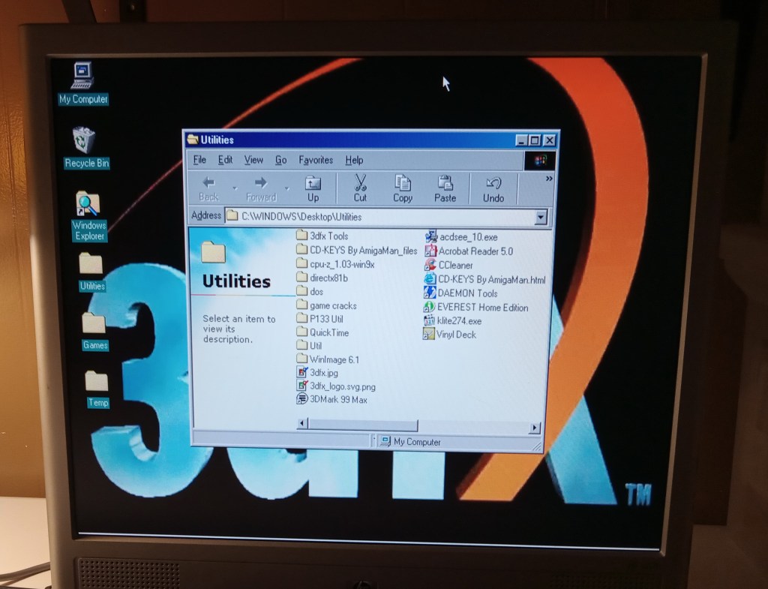Open the Favorites menu
Viewport: 768px width, 589px height.
(316, 160)
